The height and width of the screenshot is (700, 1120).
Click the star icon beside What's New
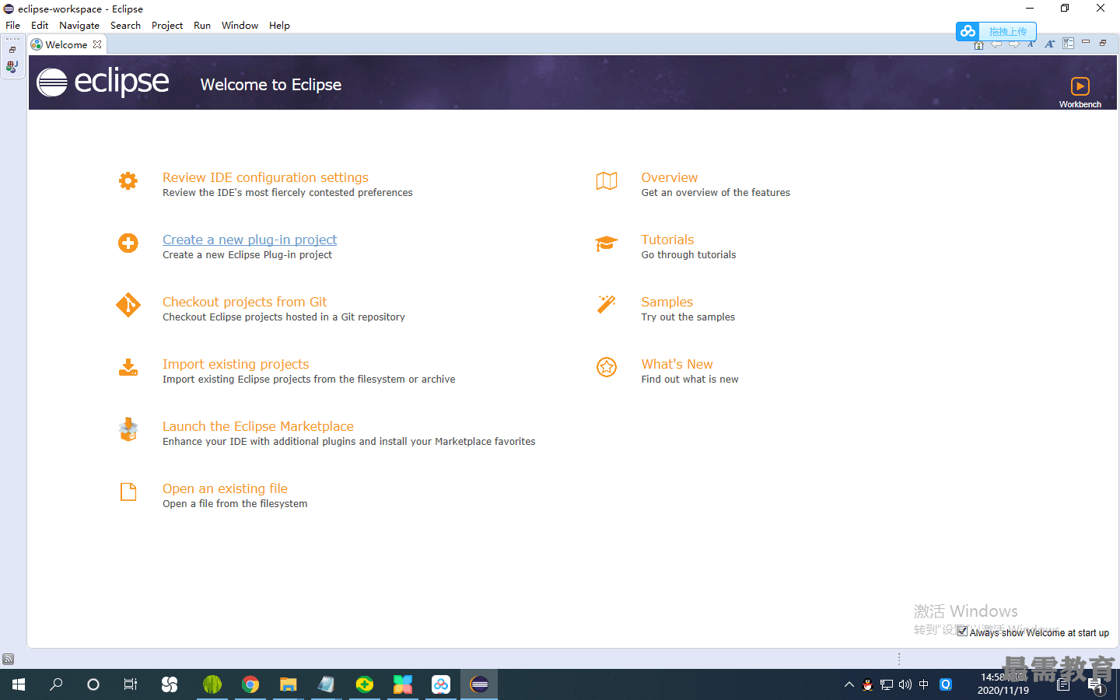pos(607,367)
